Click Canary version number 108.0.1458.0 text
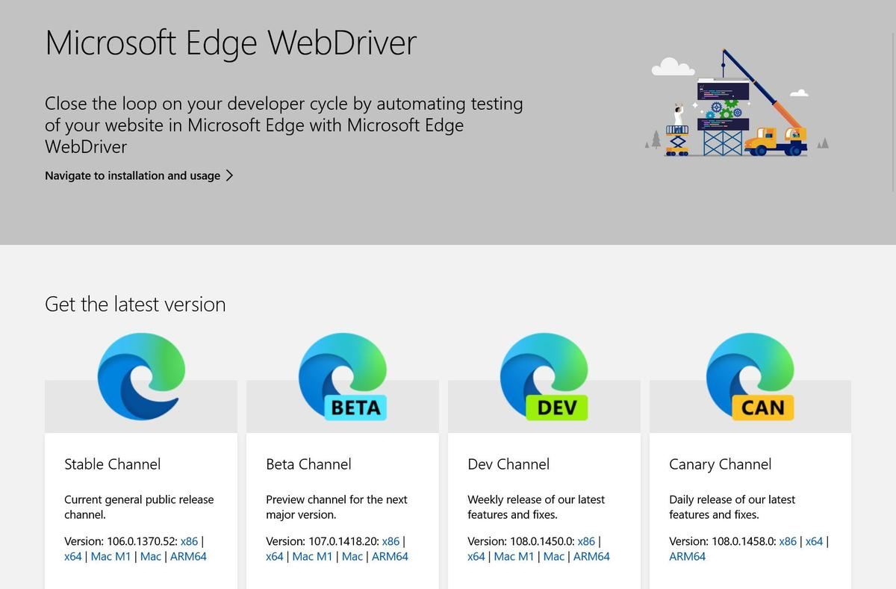This screenshot has height=589, width=896. pos(744,541)
